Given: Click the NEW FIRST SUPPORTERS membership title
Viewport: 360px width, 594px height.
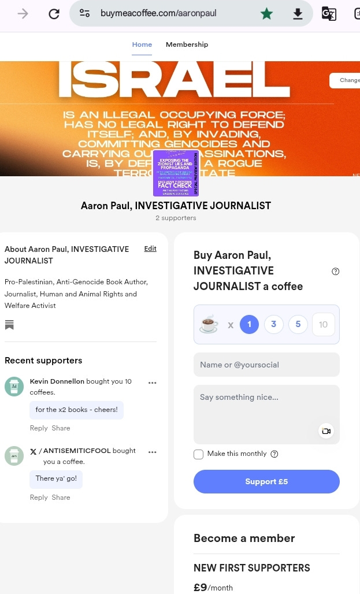Looking at the screenshot, I should [251, 568].
